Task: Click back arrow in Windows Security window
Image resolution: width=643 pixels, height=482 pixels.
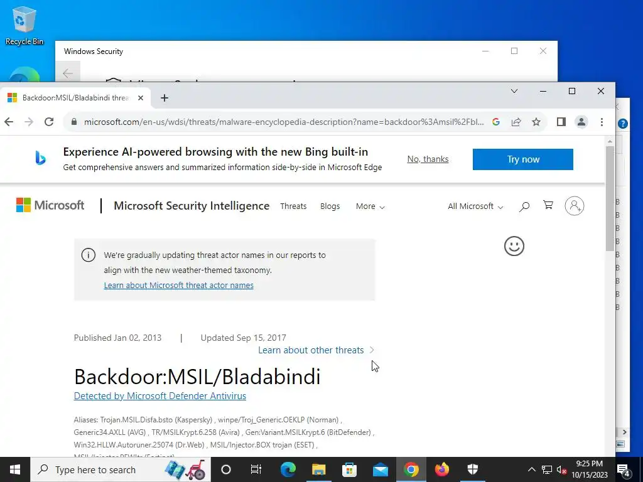Action: [x=68, y=73]
